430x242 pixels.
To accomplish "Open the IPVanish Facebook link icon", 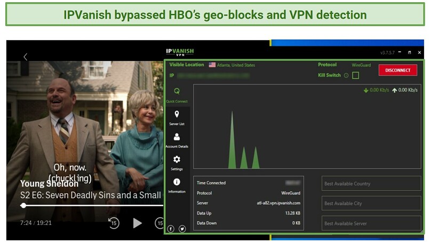I will pos(171,229).
